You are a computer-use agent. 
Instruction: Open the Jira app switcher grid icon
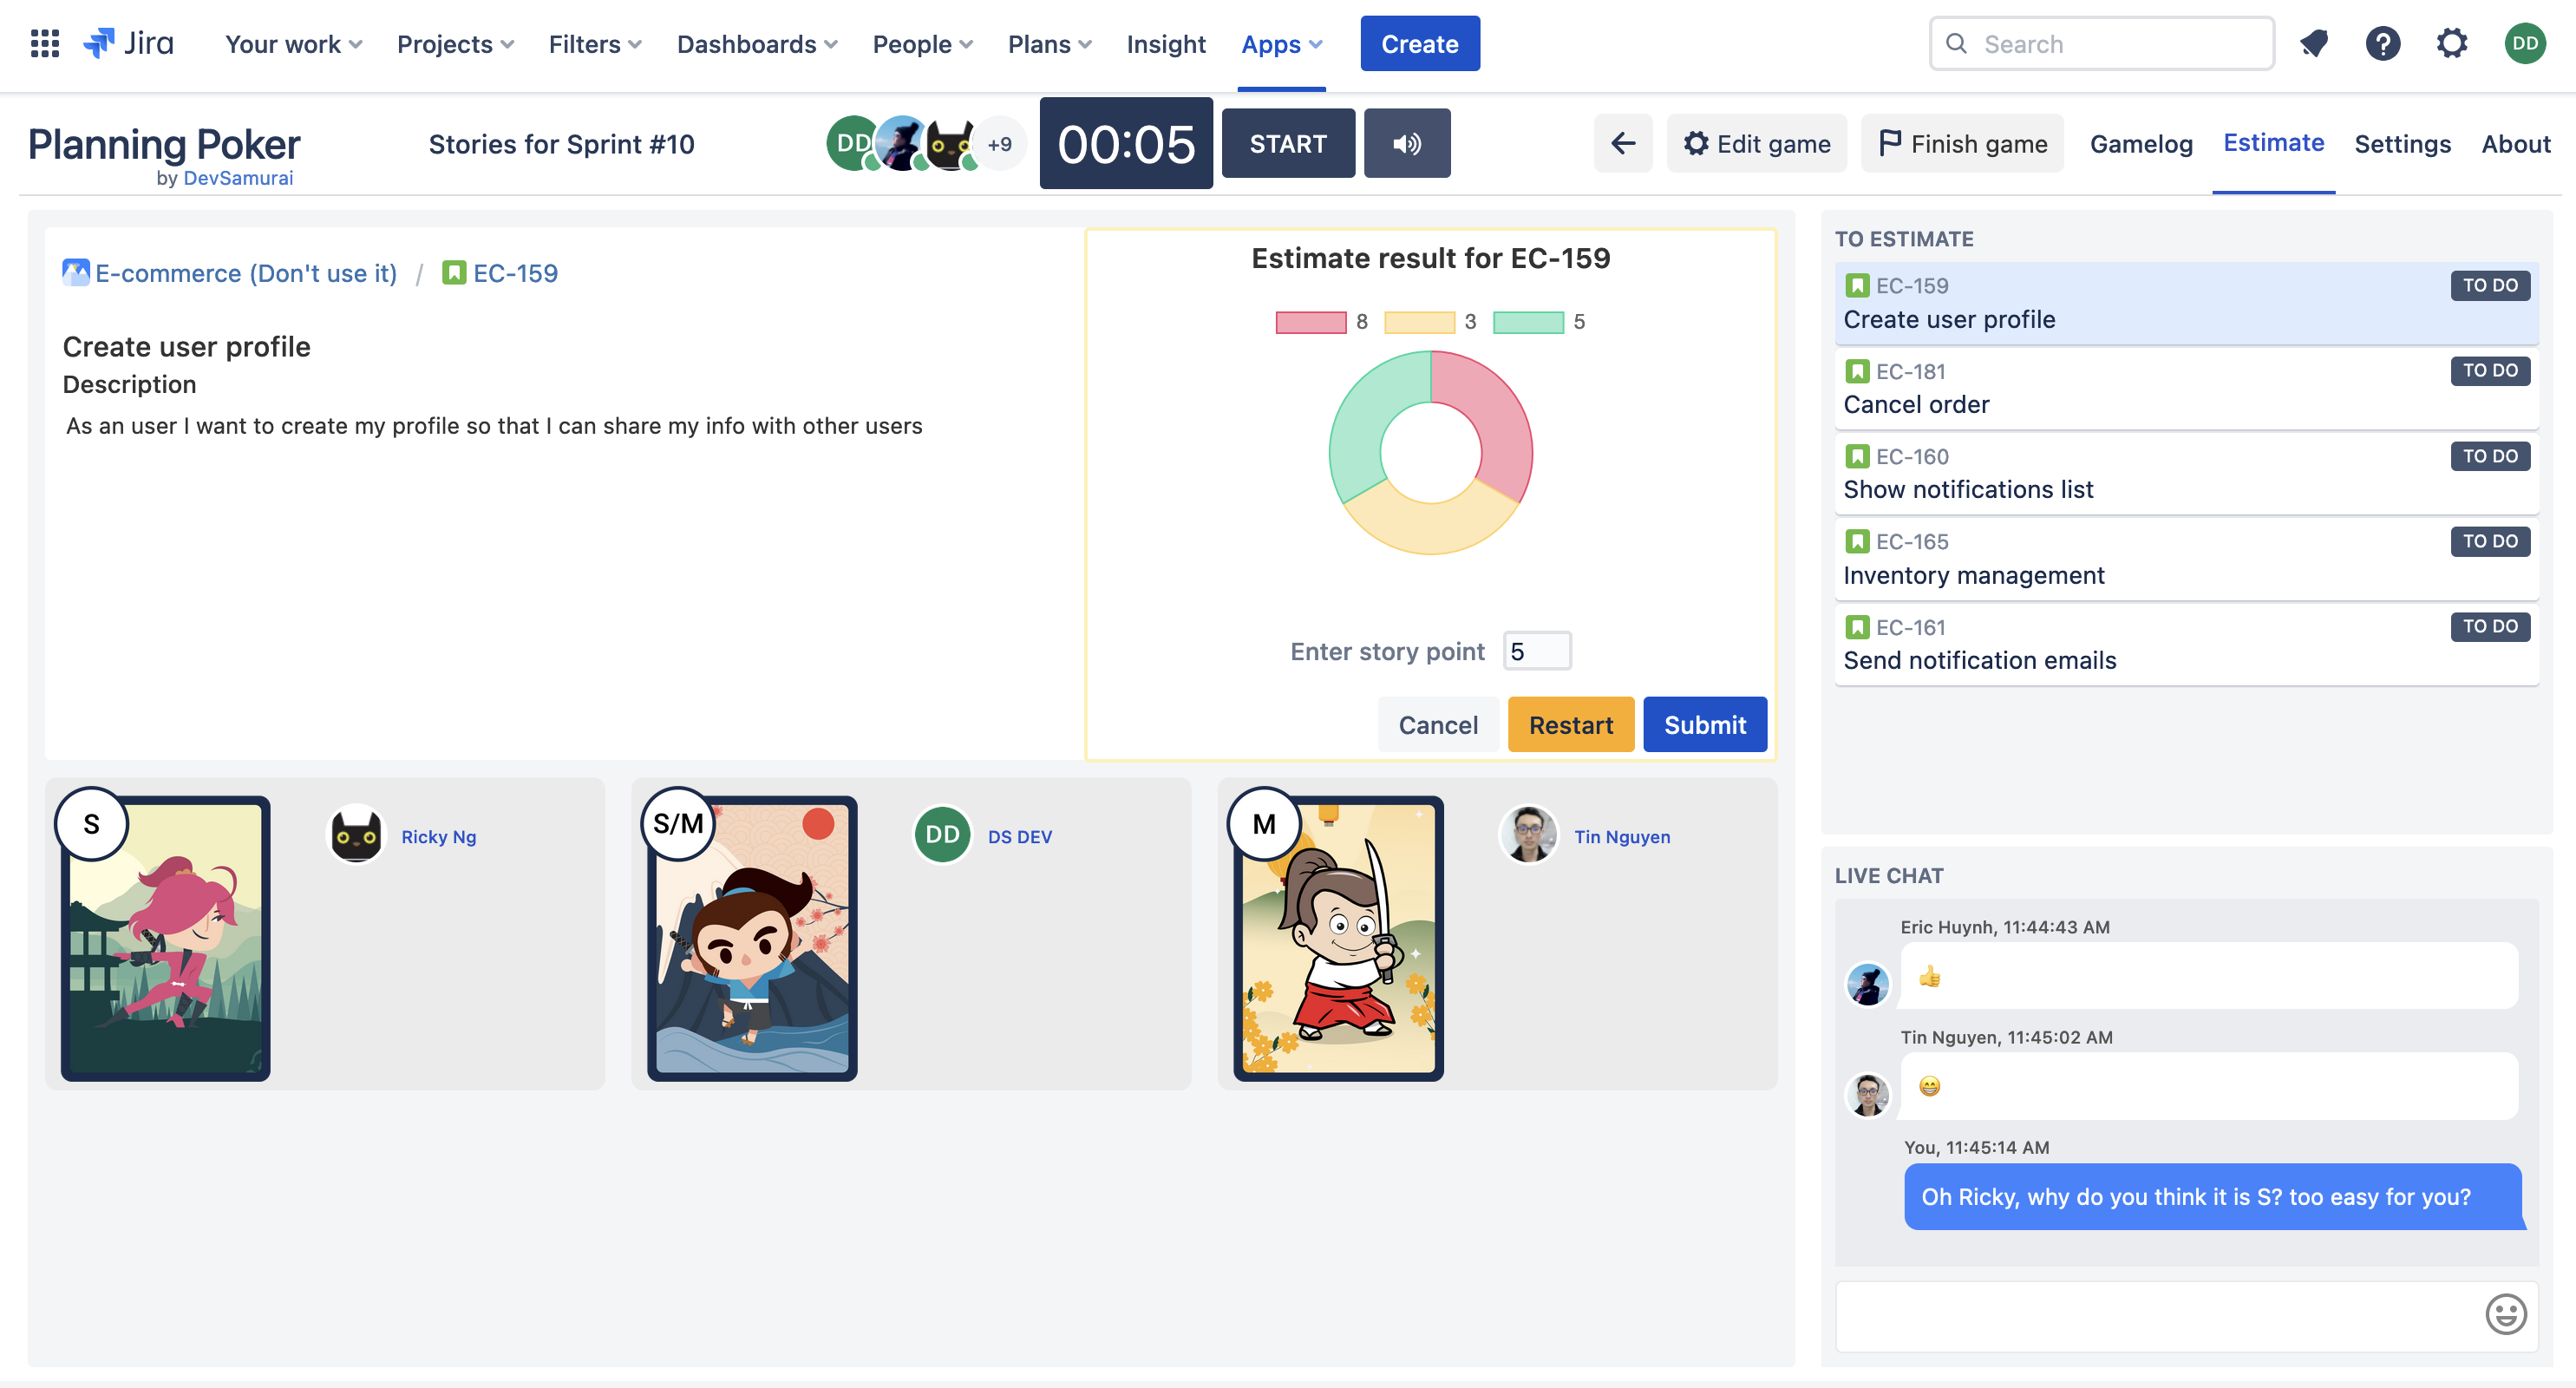tap(45, 44)
